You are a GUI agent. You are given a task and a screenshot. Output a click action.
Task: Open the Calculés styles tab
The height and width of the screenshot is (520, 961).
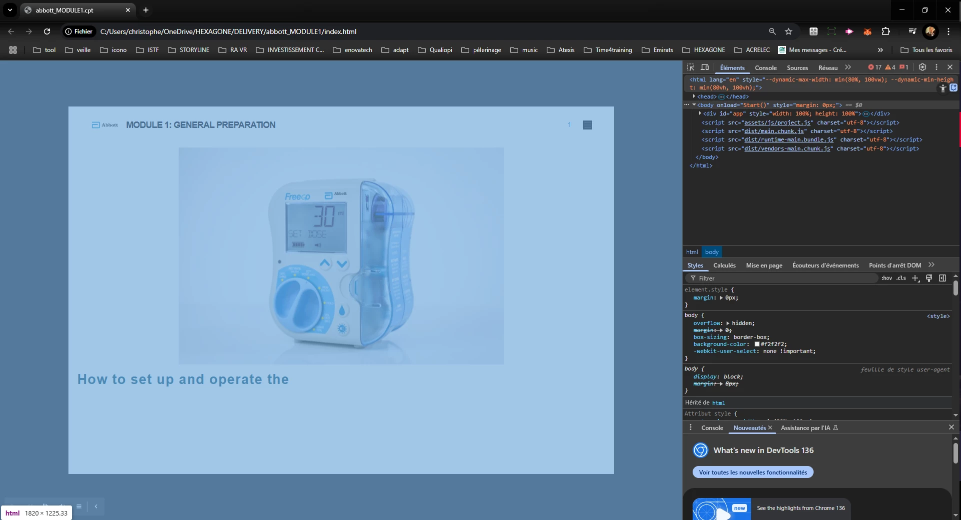(725, 265)
